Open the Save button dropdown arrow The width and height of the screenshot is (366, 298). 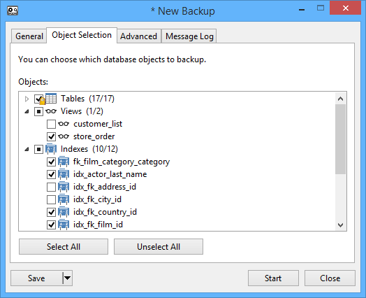(x=68, y=278)
